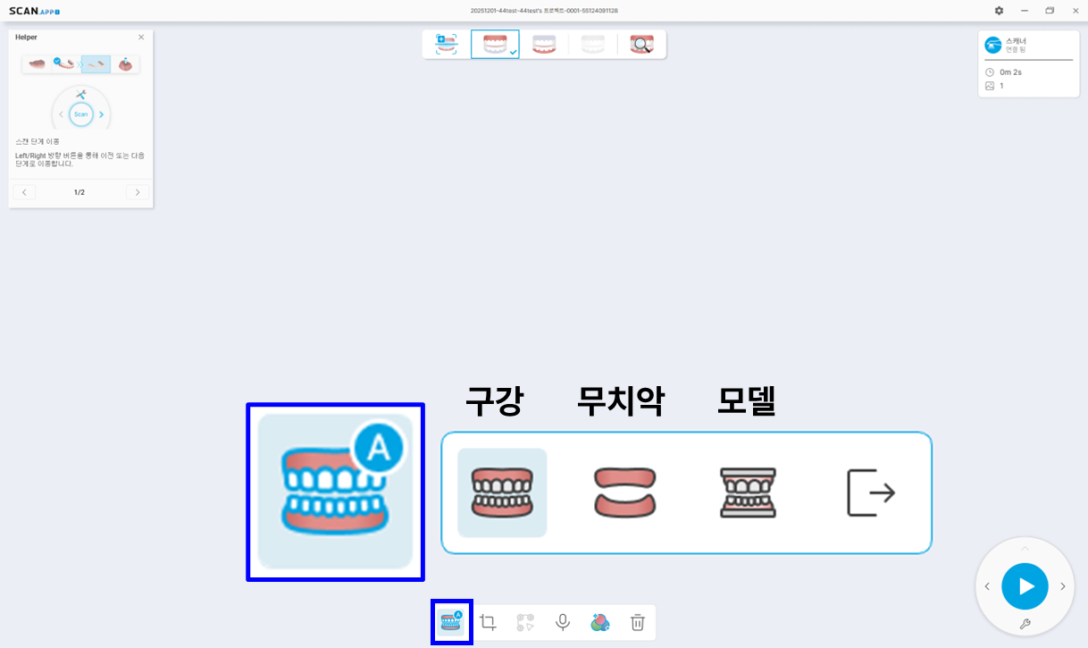Click the trash delete icon
Screen dimensions: 1088x648
[637, 623]
